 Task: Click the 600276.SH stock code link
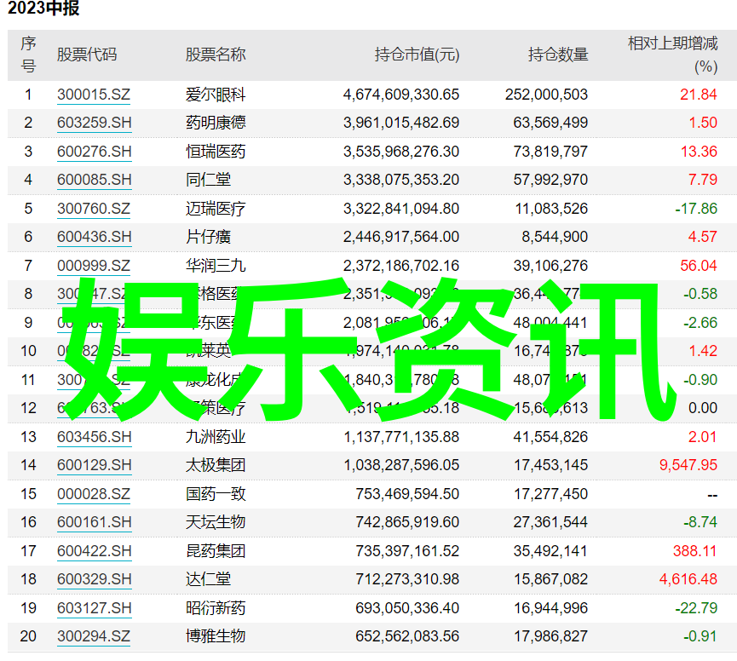pyautogui.click(x=94, y=152)
